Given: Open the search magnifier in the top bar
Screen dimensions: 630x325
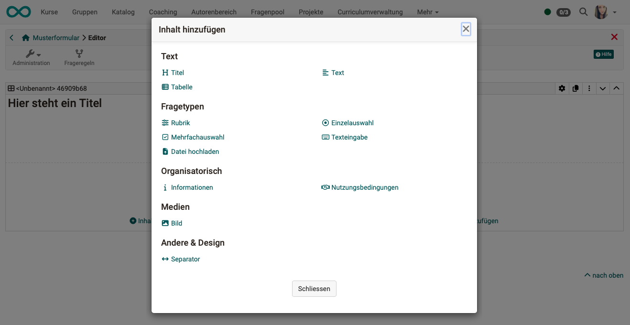Looking at the screenshot, I should (x=583, y=12).
